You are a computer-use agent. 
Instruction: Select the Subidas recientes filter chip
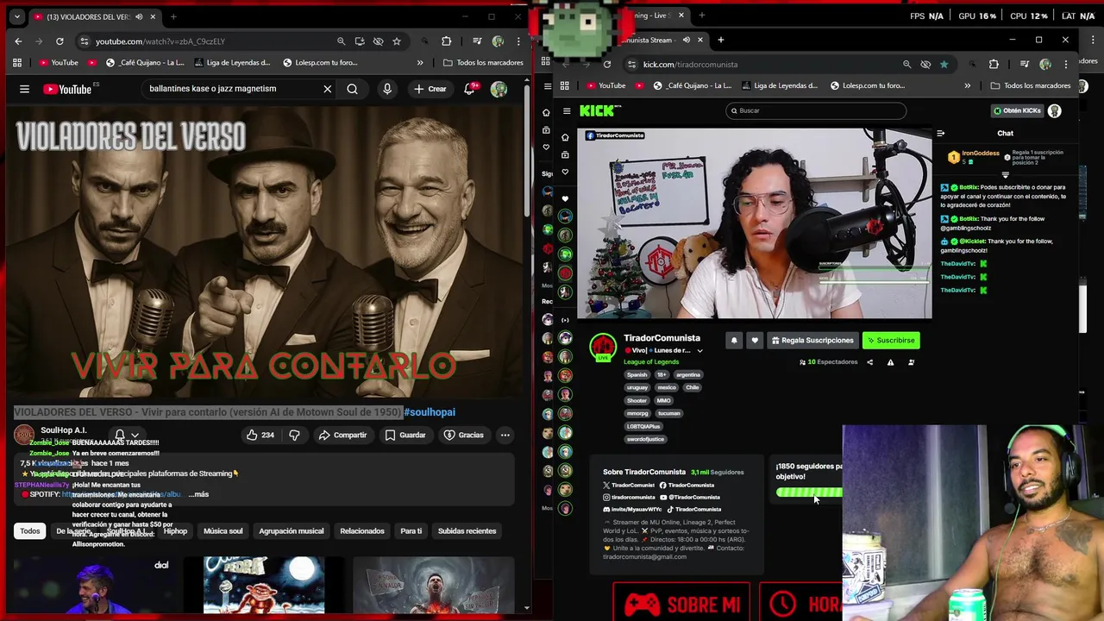(467, 531)
